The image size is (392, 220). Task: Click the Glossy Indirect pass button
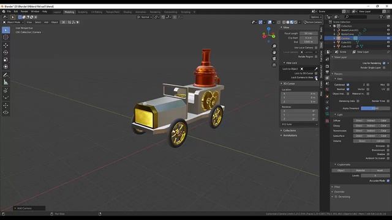371,126
